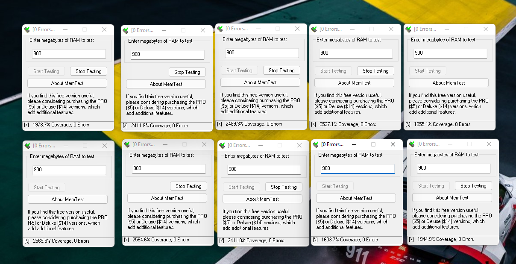Click the MemTest icon in the 2569.8% Coverage window

tap(27, 146)
